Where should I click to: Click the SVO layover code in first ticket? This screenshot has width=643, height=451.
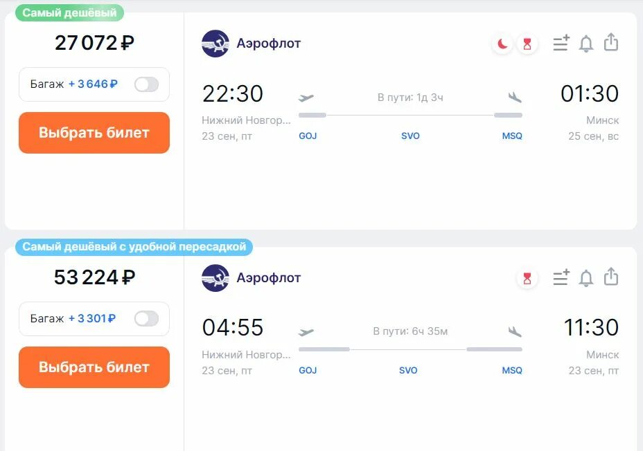[410, 136]
